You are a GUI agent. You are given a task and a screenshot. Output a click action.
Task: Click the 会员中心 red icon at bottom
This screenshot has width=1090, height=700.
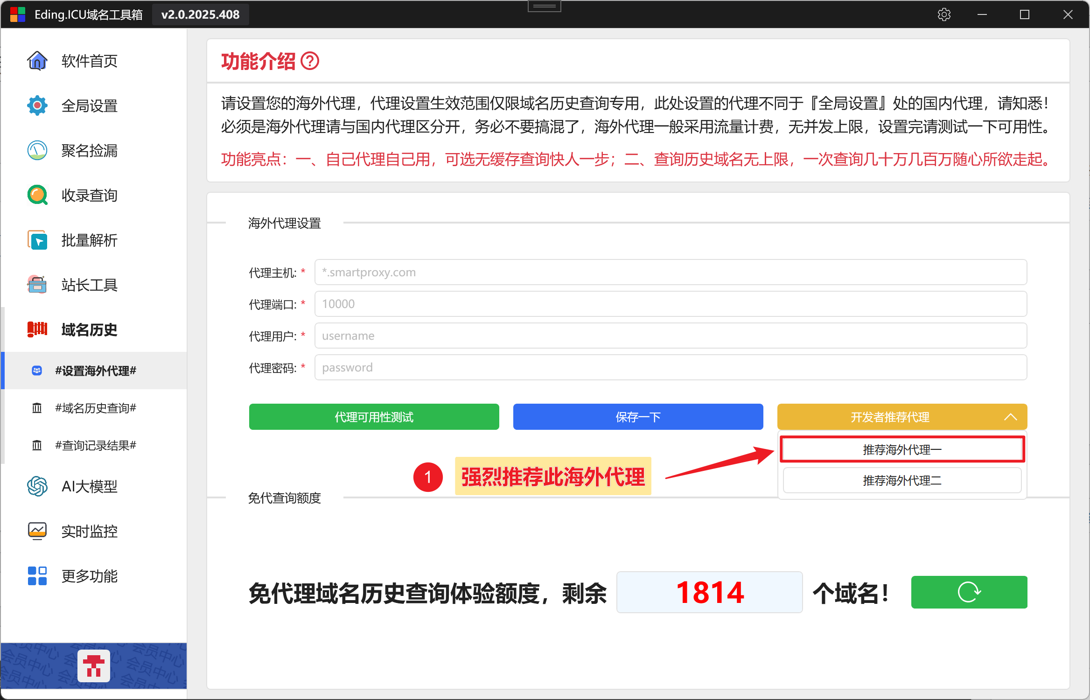(94, 666)
